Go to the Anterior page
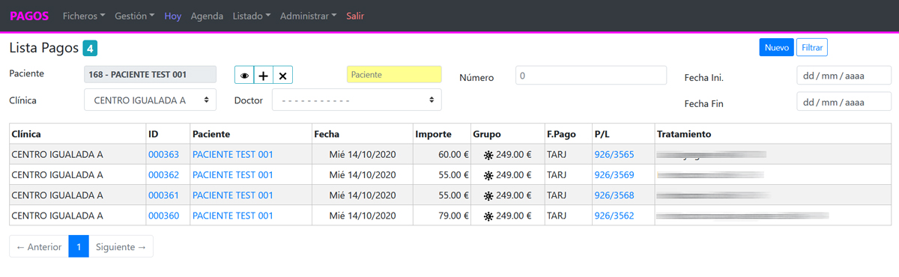This screenshot has height=277, width=899. (39, 246)
